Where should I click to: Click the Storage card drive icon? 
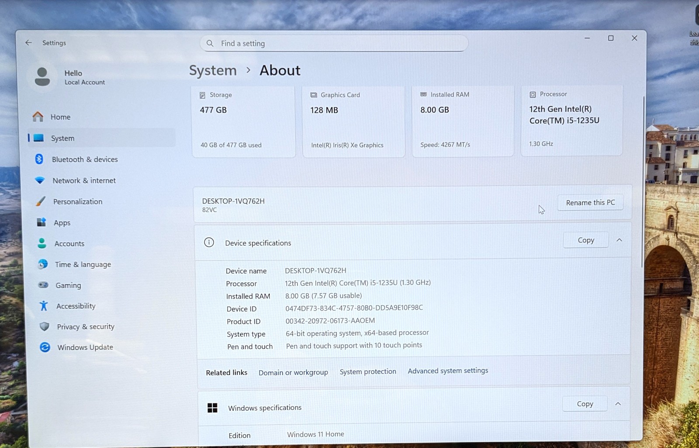point(203,95)
